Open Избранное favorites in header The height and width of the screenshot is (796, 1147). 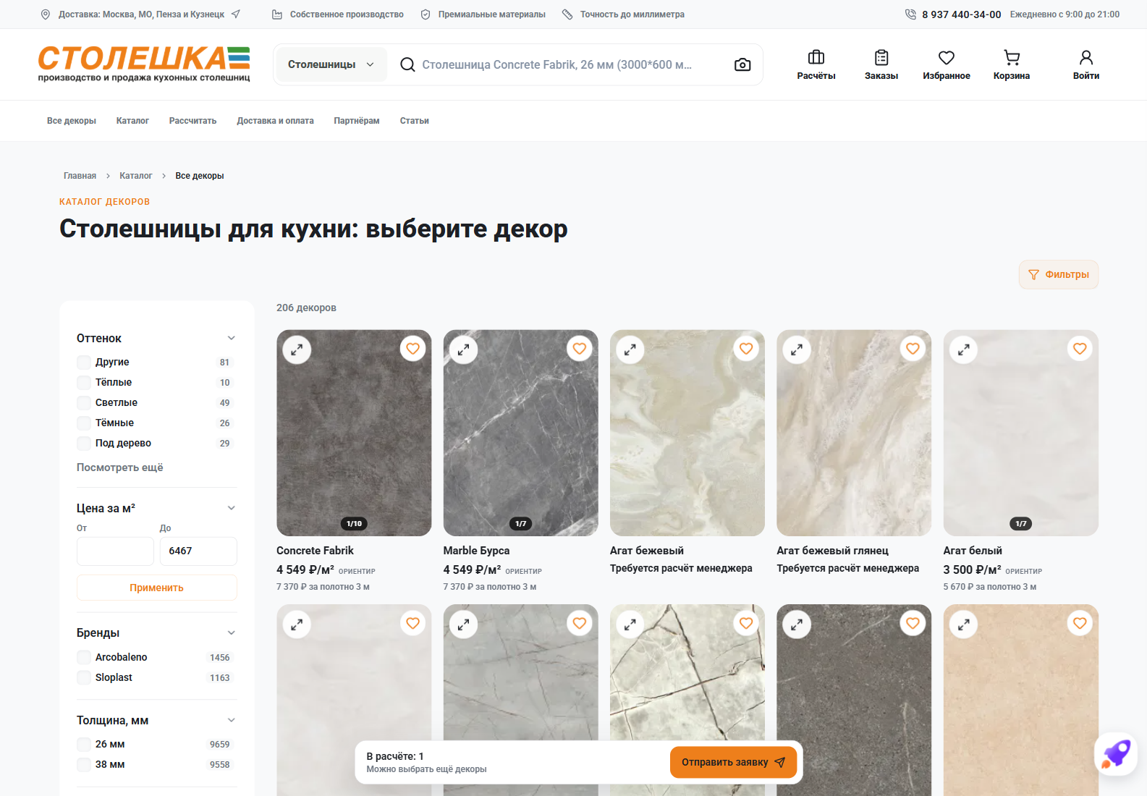[x=946, y=64]
